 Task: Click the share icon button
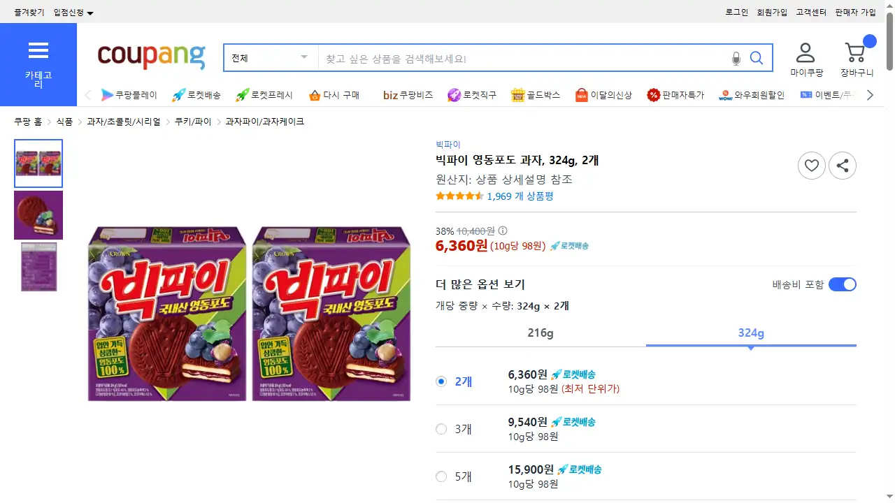842,166
